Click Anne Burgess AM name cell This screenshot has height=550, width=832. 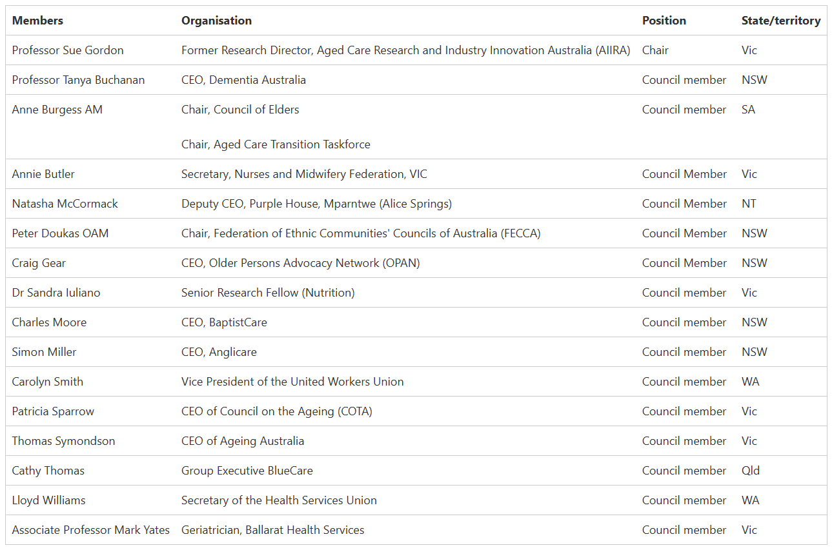pyautogui.click(x=57, y=110)
